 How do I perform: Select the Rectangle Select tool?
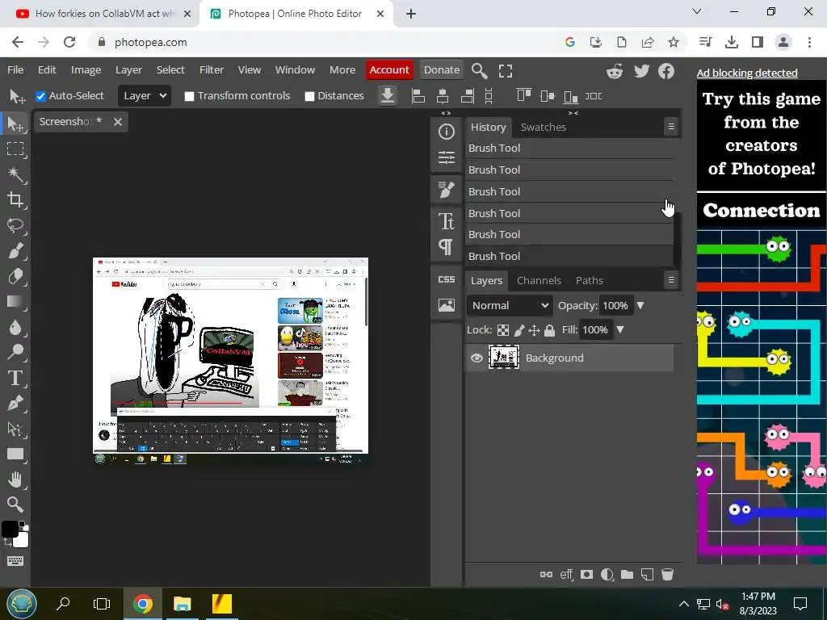pos(15,149)
